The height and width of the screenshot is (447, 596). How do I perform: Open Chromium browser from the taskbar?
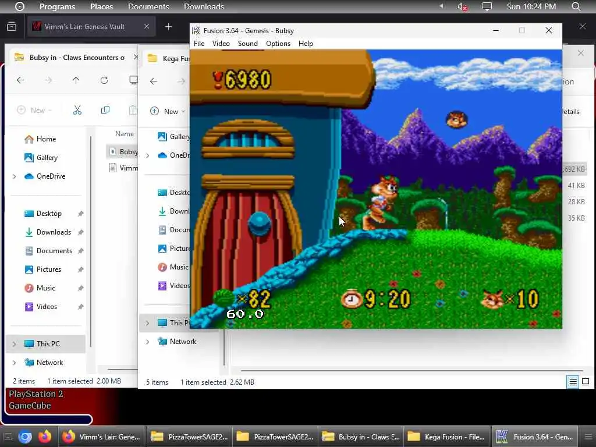[x=24, y=437]
